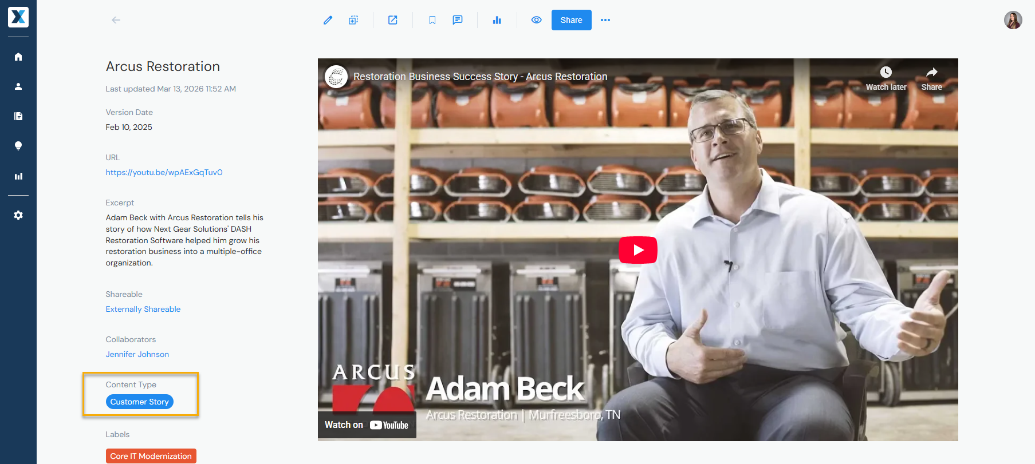The width and height of the screenshot is (1035, 464).
Task: Open the comments icon
Action: click(458, 20)
